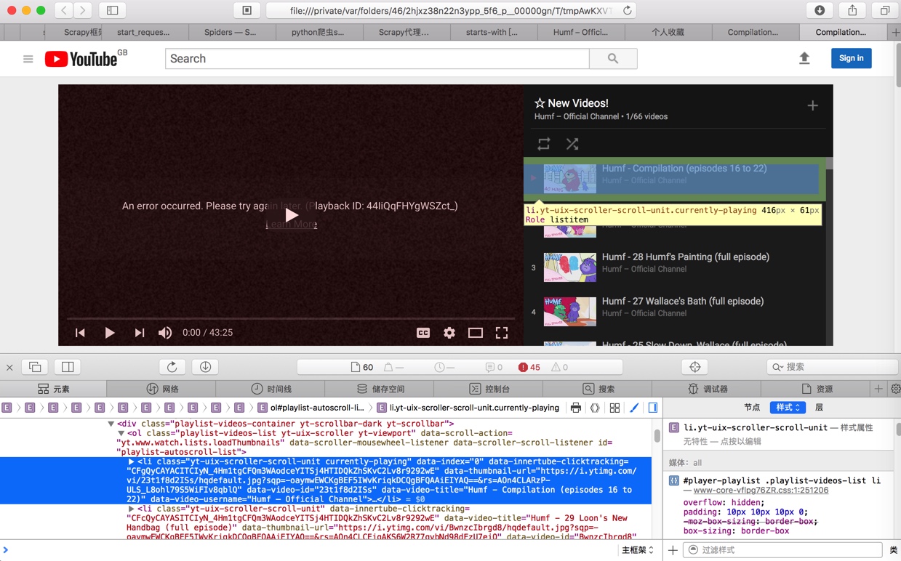Viewport: 901px width, 561px height.
Task: Download web archive from inspector toolbar
Action: click(x=205, y=367)
